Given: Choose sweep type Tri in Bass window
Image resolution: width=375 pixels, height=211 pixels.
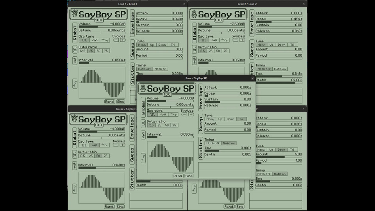Looking at the screenshot, I should (241, 119).
